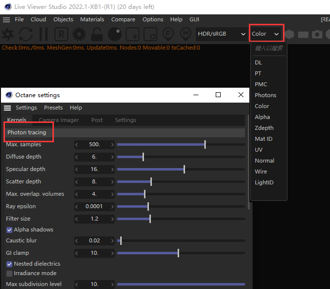Viewport: 330px width, 289px height.
Task: Open the Objects menu
Action: coord(63,19)
